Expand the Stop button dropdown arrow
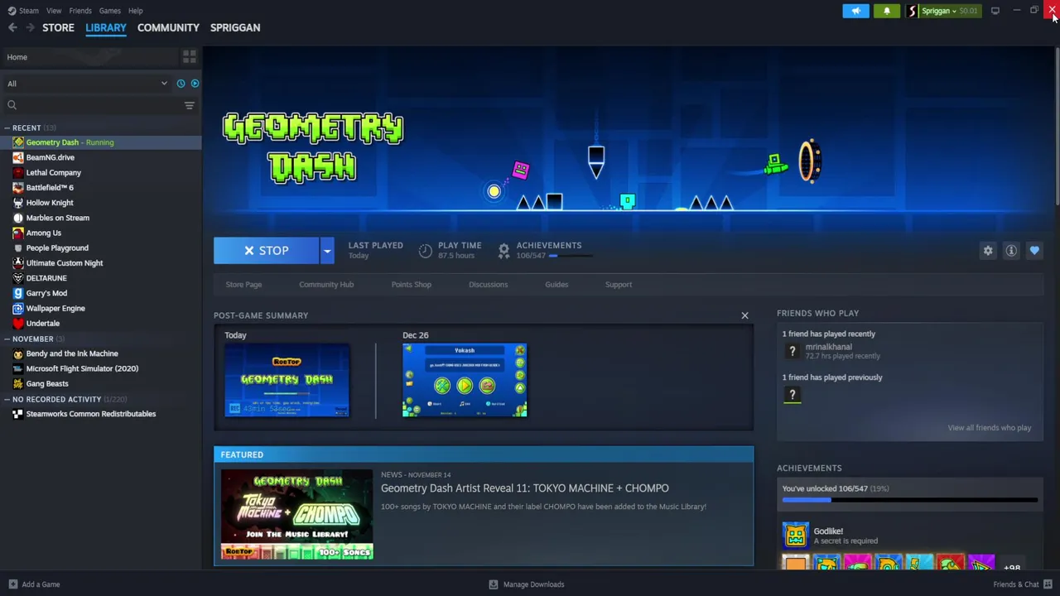This screenshot has width=1060, height=596. pos(327,251)
